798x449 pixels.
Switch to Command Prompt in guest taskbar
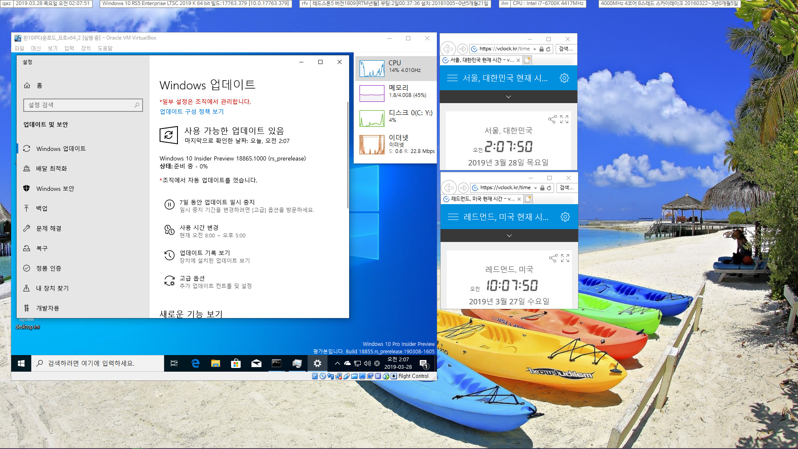(x=276, y=363)
